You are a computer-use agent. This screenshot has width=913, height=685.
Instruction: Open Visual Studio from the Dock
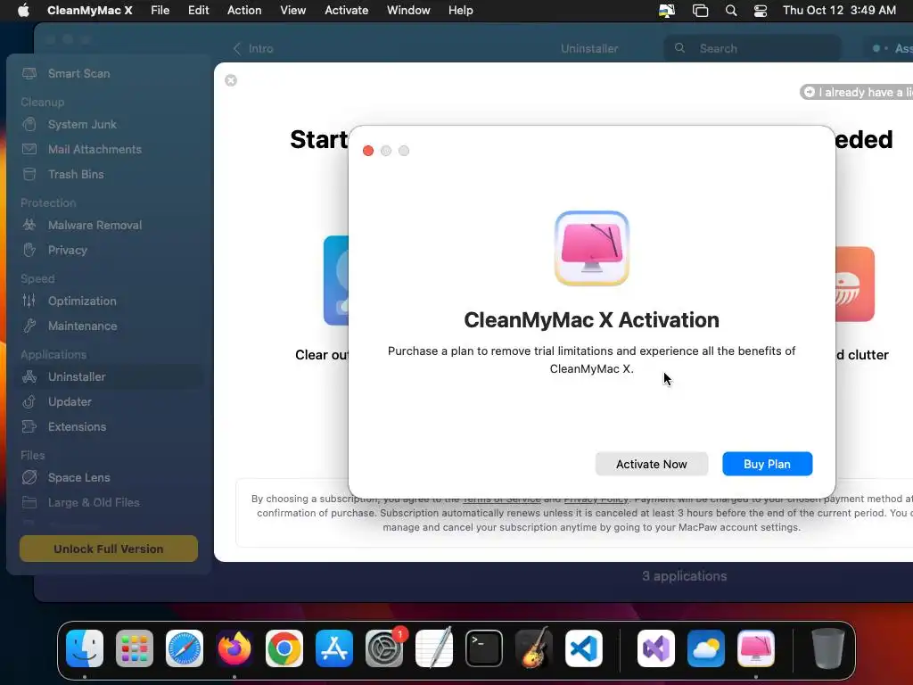[656, 648]
